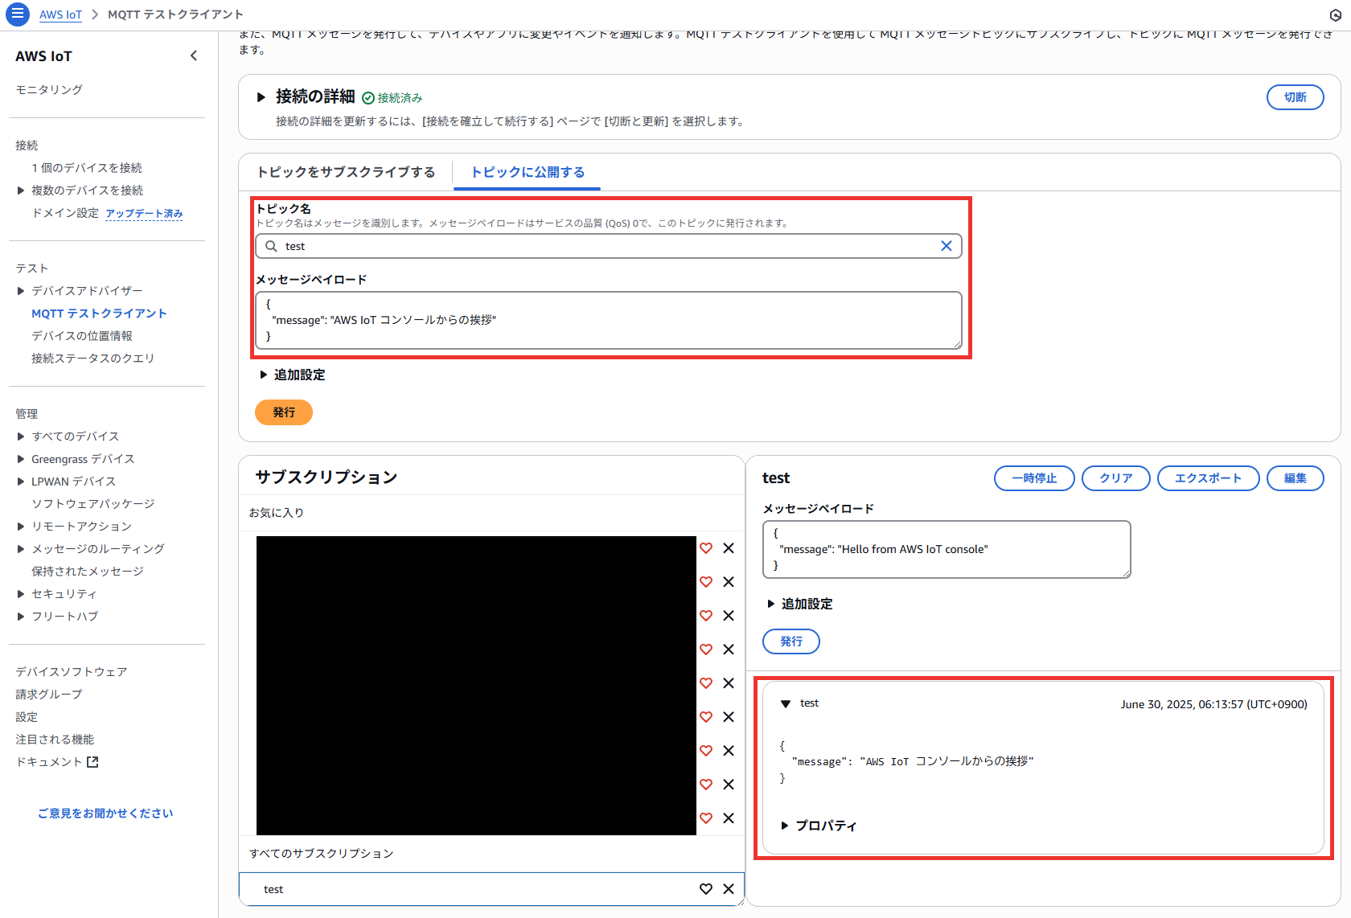Click the 編集 button

(1295, 478)
